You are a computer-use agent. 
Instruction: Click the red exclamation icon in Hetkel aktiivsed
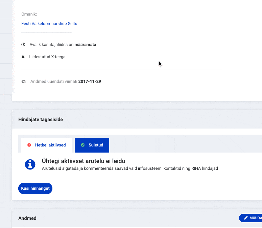pyautogui.click(x=29, y=145)
